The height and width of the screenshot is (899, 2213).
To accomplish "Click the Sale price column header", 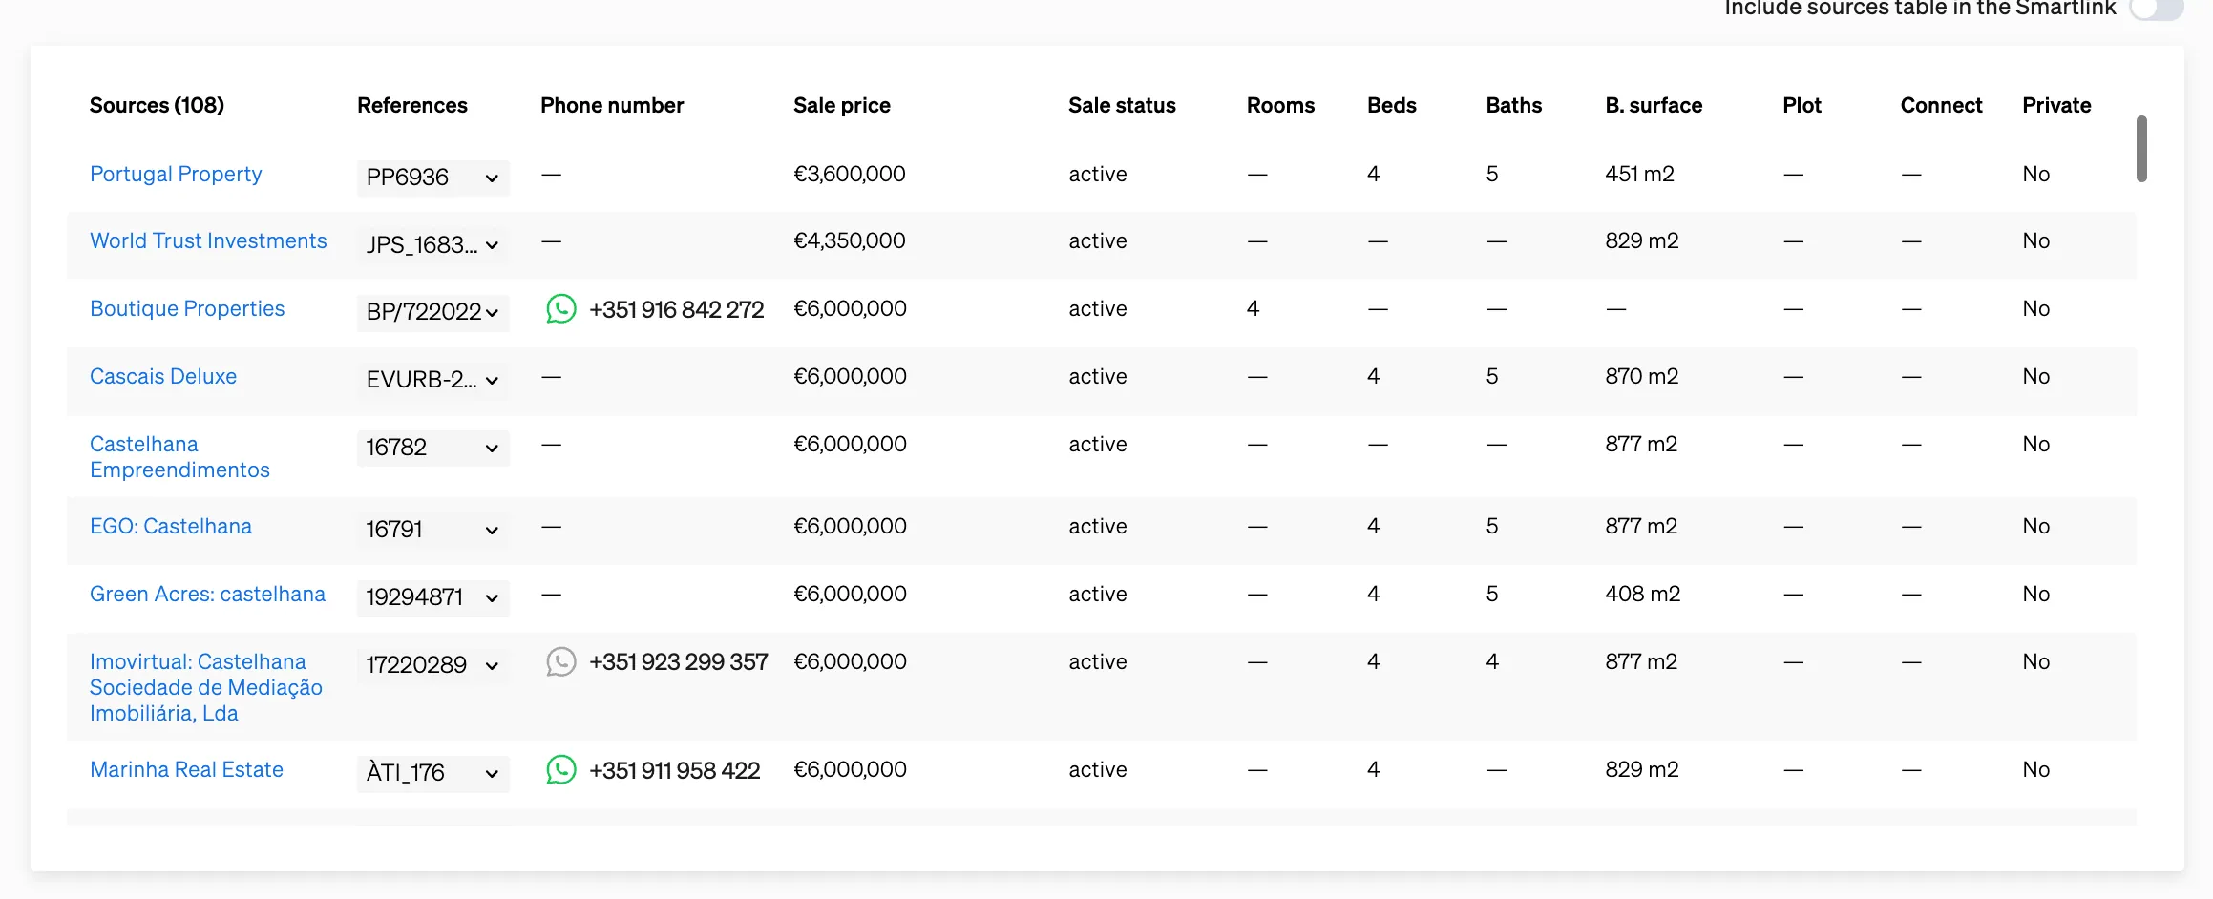I will click(842, 105).
